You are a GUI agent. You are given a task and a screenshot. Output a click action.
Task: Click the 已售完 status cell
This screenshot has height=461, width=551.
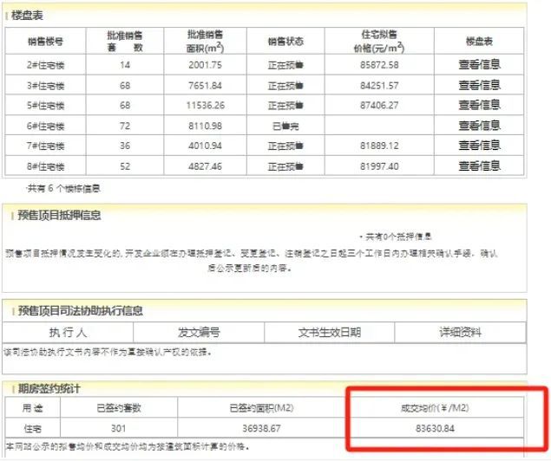(285, 126)
